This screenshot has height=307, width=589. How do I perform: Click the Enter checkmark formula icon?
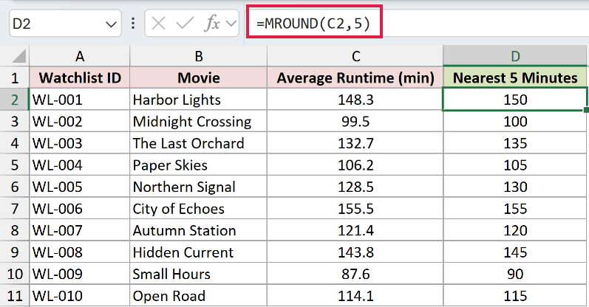pyautogui.click(x=185, y=24)
